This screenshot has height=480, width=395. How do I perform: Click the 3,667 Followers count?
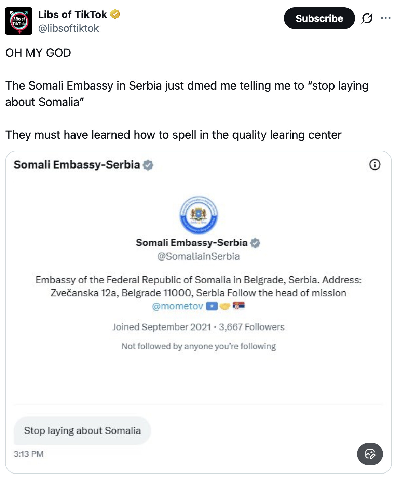[251, 327]
